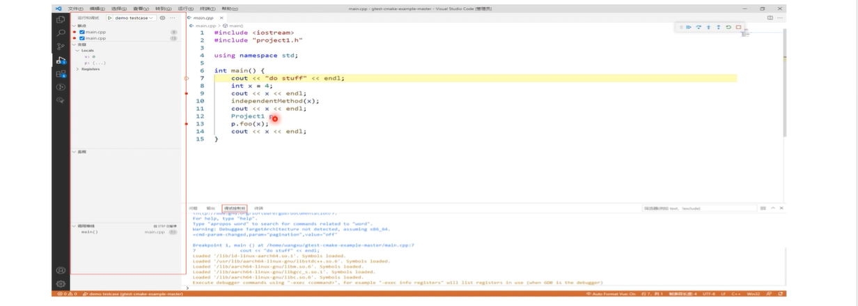Image resolution: width=858 pixels, height=306 pixels.
Task: Click the editor vertical scrollbar
Action: (x=784, y=82)
